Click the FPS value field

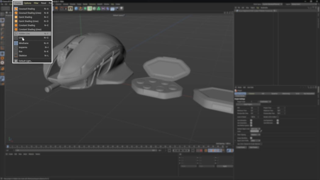click(254, 108)
